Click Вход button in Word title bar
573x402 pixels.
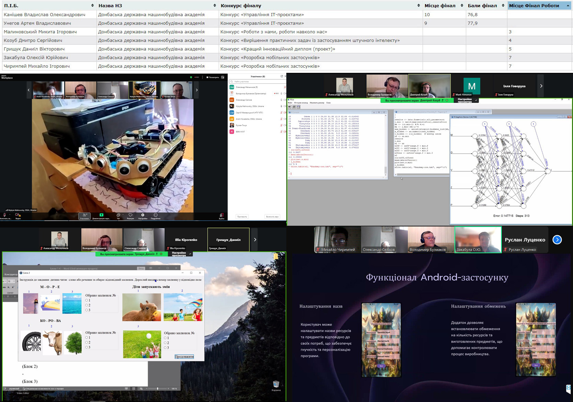pyautogui.click(x=141, y=268)
